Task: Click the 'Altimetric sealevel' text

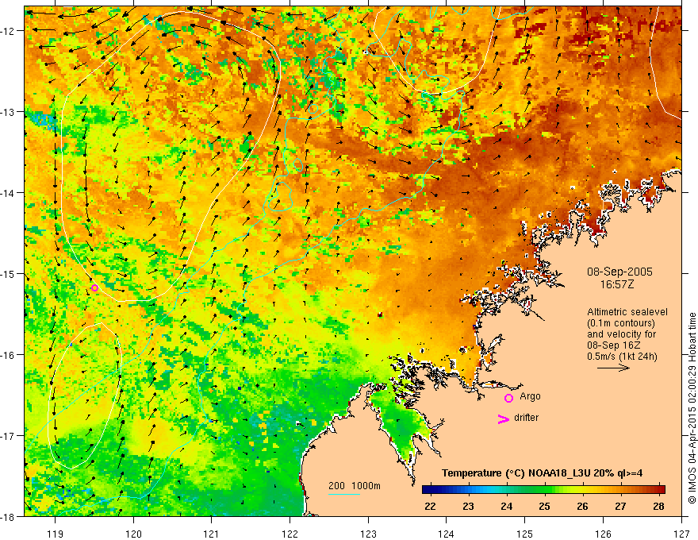Action: point(627,312)
